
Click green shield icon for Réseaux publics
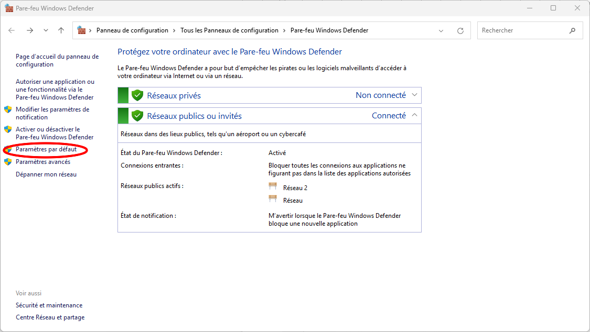[x=137, y=116]
